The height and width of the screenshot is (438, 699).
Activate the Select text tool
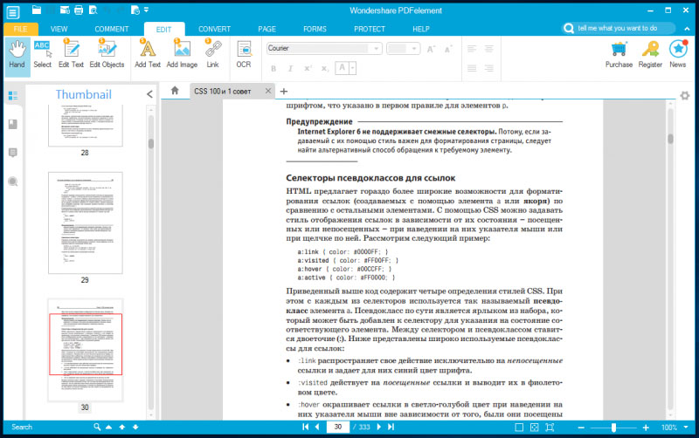pyautogui.click(x=42, y=54)
